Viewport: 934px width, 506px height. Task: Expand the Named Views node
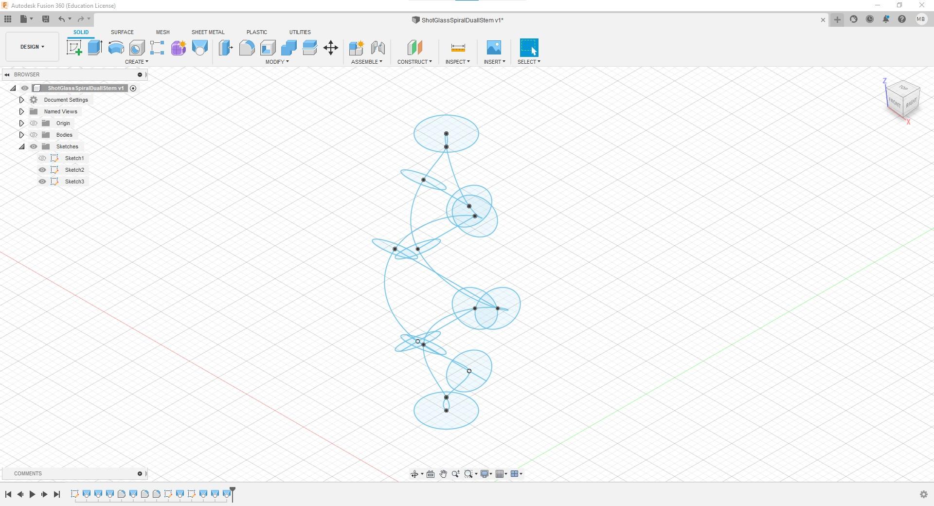pos(21,111)
